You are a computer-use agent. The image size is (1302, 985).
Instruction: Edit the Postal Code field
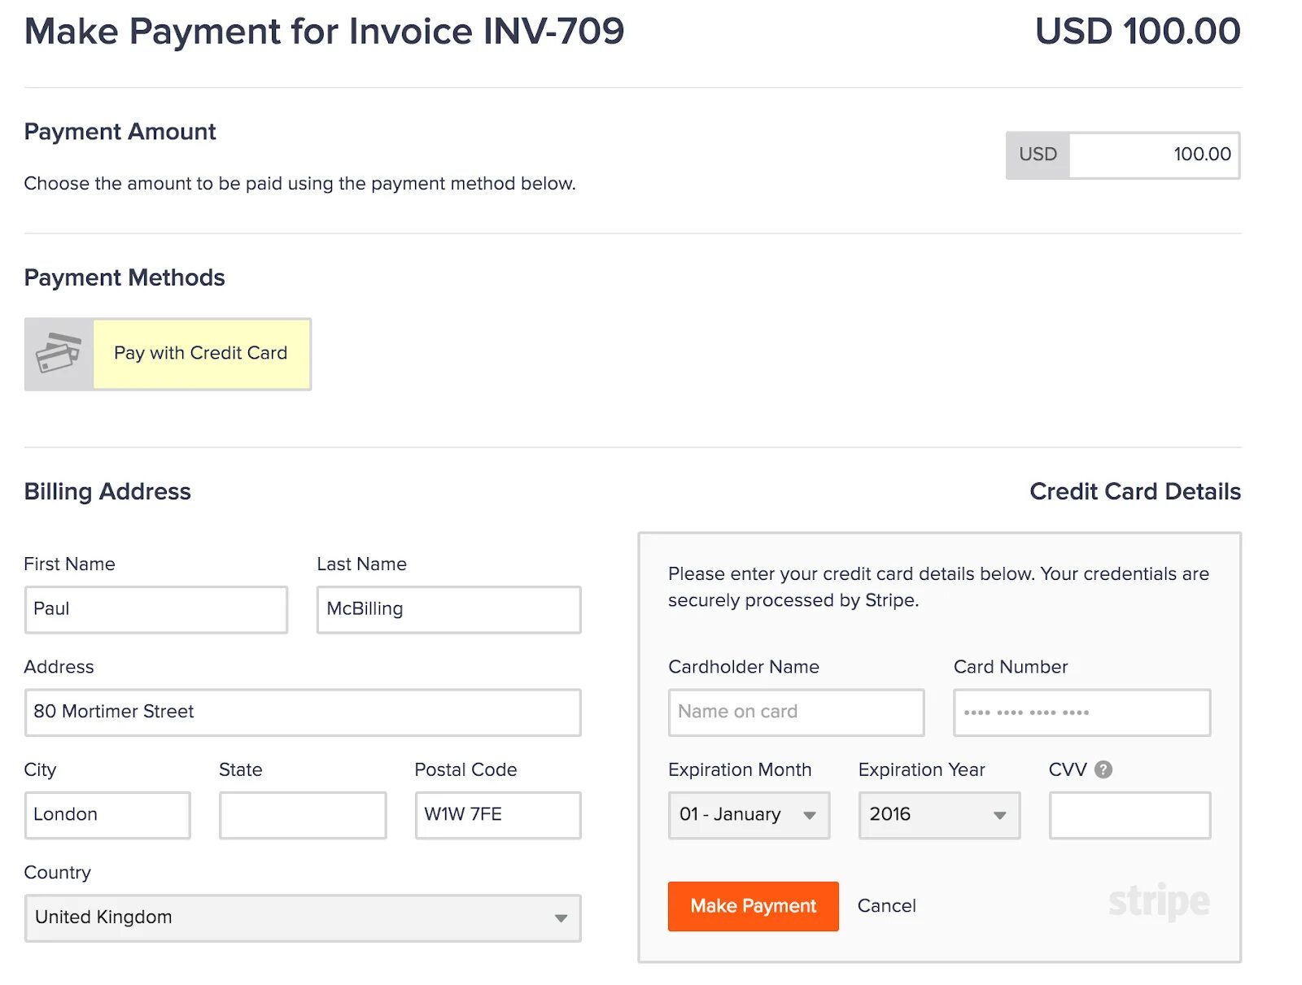tap(498, 815)
